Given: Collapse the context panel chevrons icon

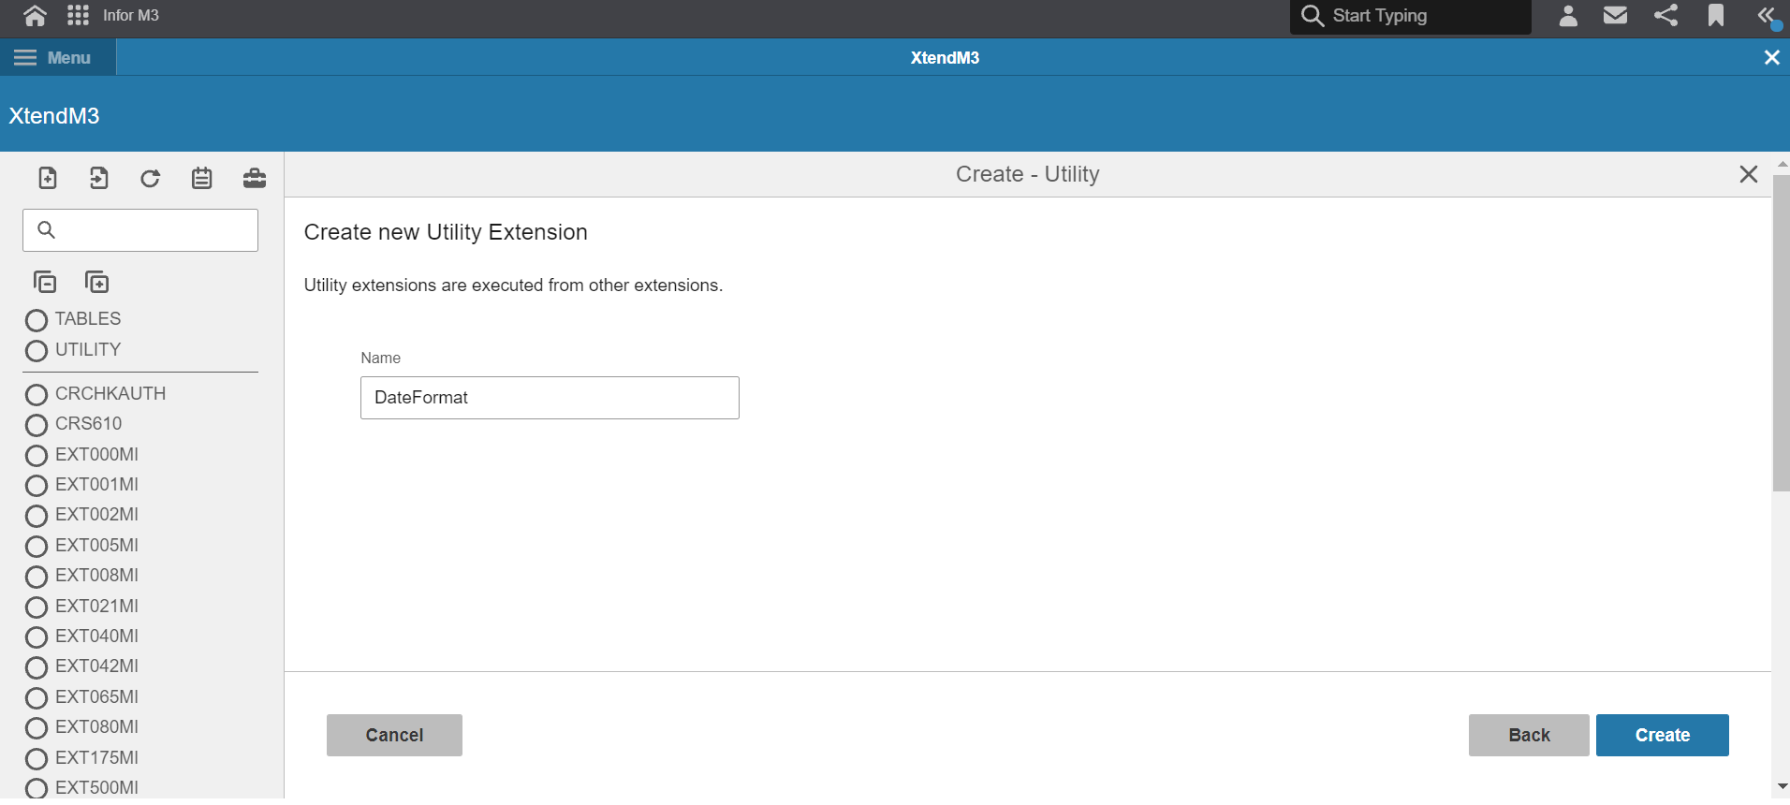Looking at the screenshot, I should click(x=1767, y=15).
